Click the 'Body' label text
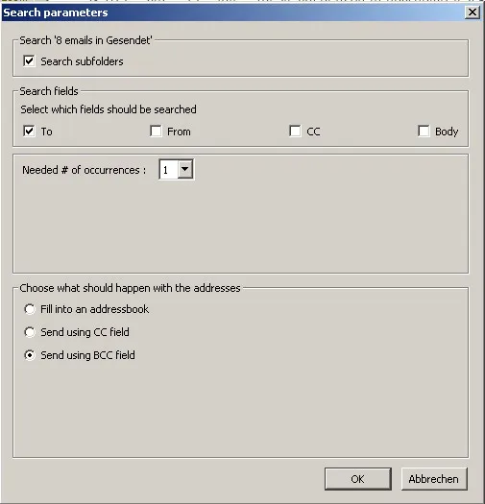Image resolution: width=485 pixels, height=504 pixels. coord(447,132)
